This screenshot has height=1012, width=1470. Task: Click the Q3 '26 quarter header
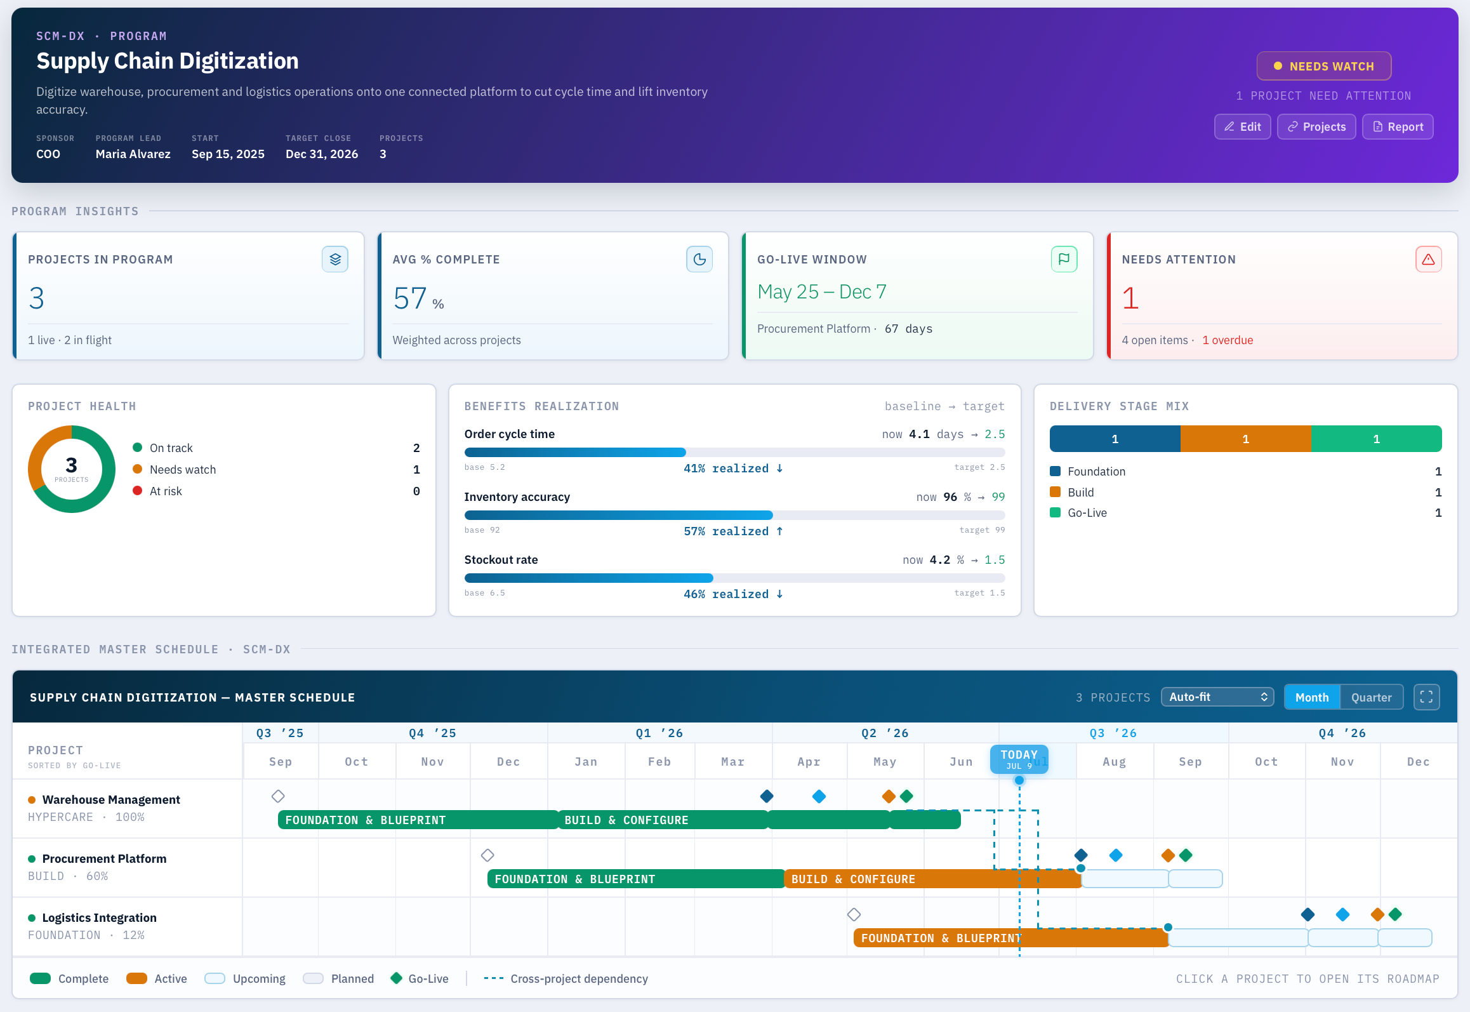[x=1113, y=733]
